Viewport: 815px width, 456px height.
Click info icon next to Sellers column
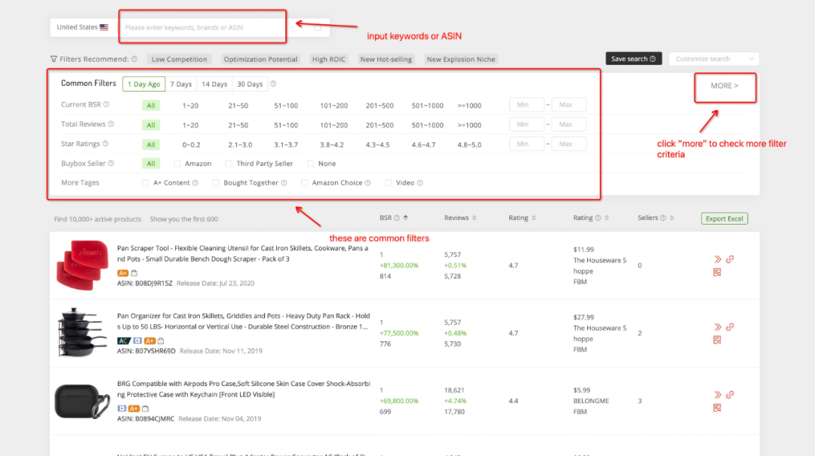click(x=663, y=219)
